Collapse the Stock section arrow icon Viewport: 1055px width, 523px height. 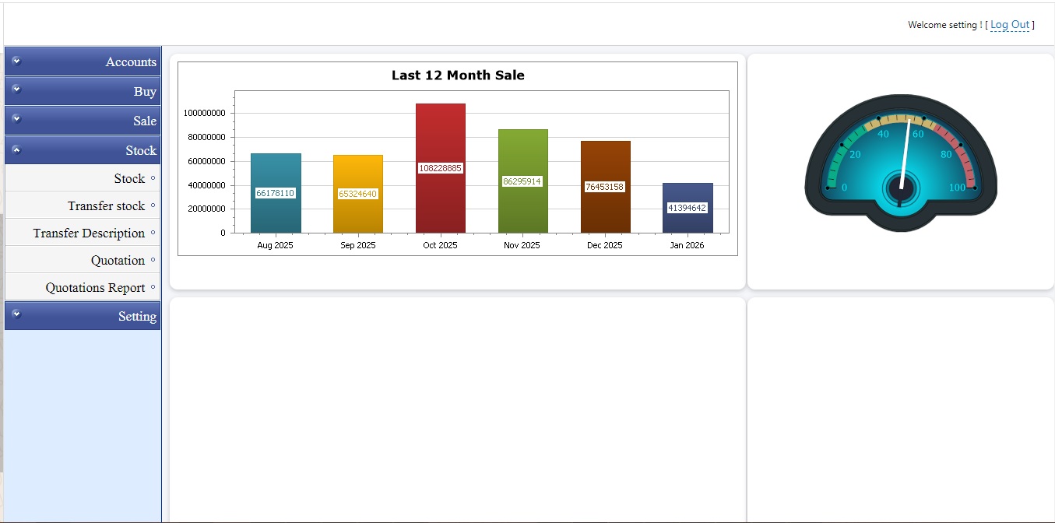[x=16, y=149]
